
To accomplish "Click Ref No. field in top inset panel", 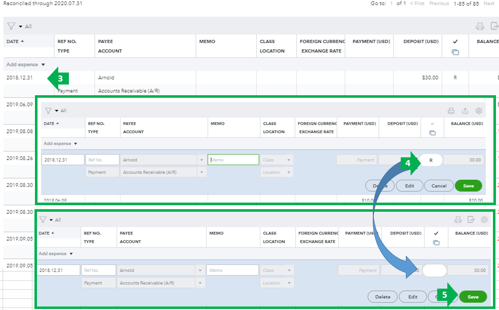I will (x=102, y=160).
